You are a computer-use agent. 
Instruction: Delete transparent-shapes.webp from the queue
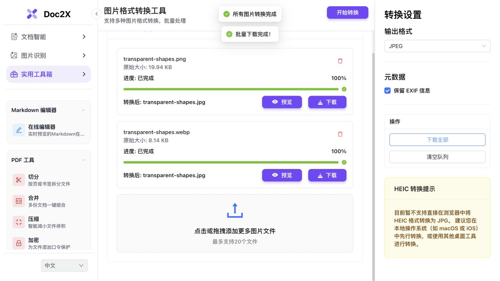pyautogui.click(x=340, y=134)
